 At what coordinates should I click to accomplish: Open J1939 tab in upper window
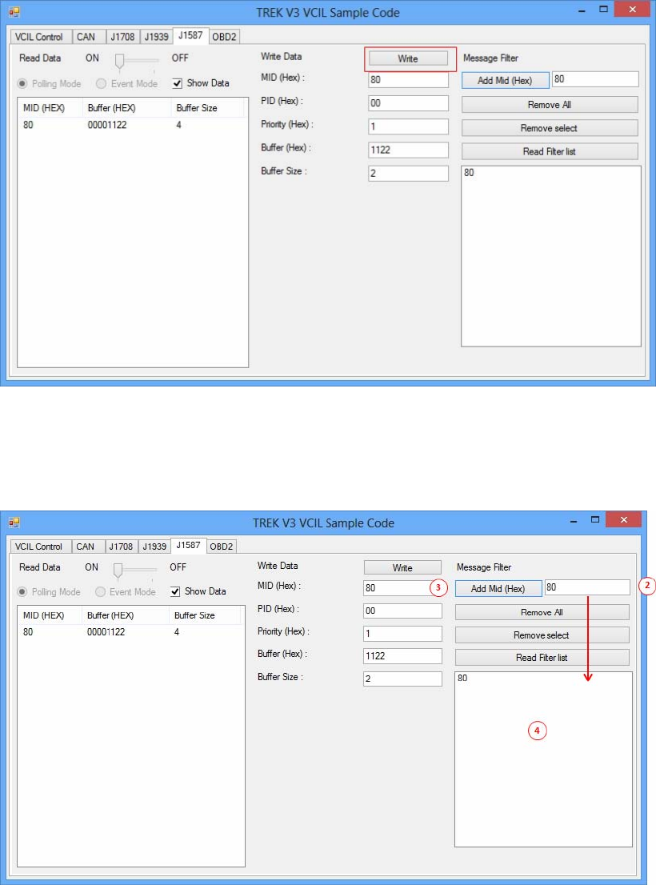click(x=156, y=37)
